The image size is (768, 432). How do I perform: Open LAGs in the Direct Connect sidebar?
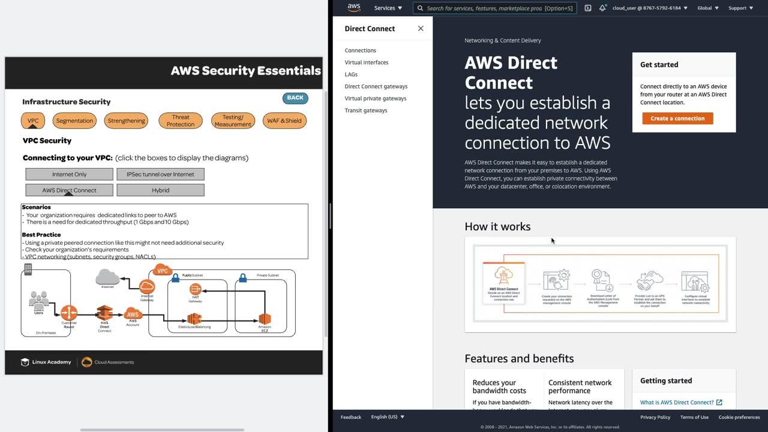(351, 74)
